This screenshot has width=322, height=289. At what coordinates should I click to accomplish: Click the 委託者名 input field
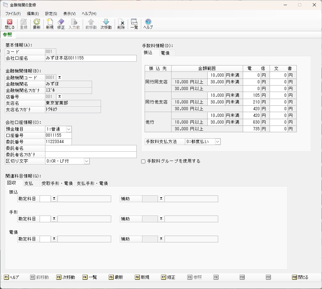(91, 148)
